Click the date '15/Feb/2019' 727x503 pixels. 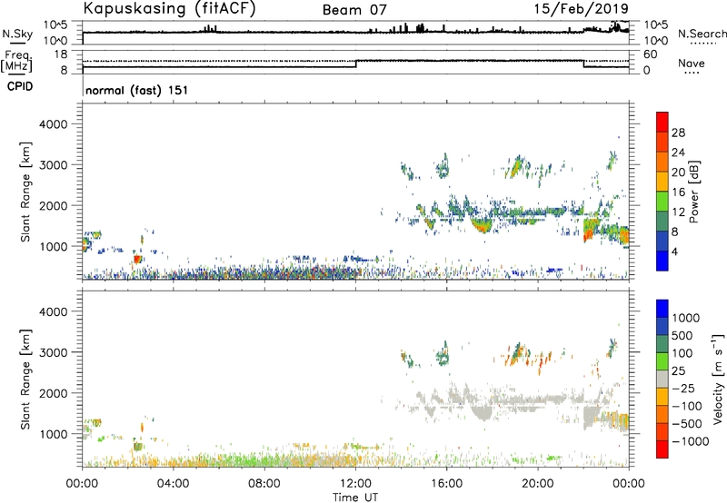click(582, 8)
